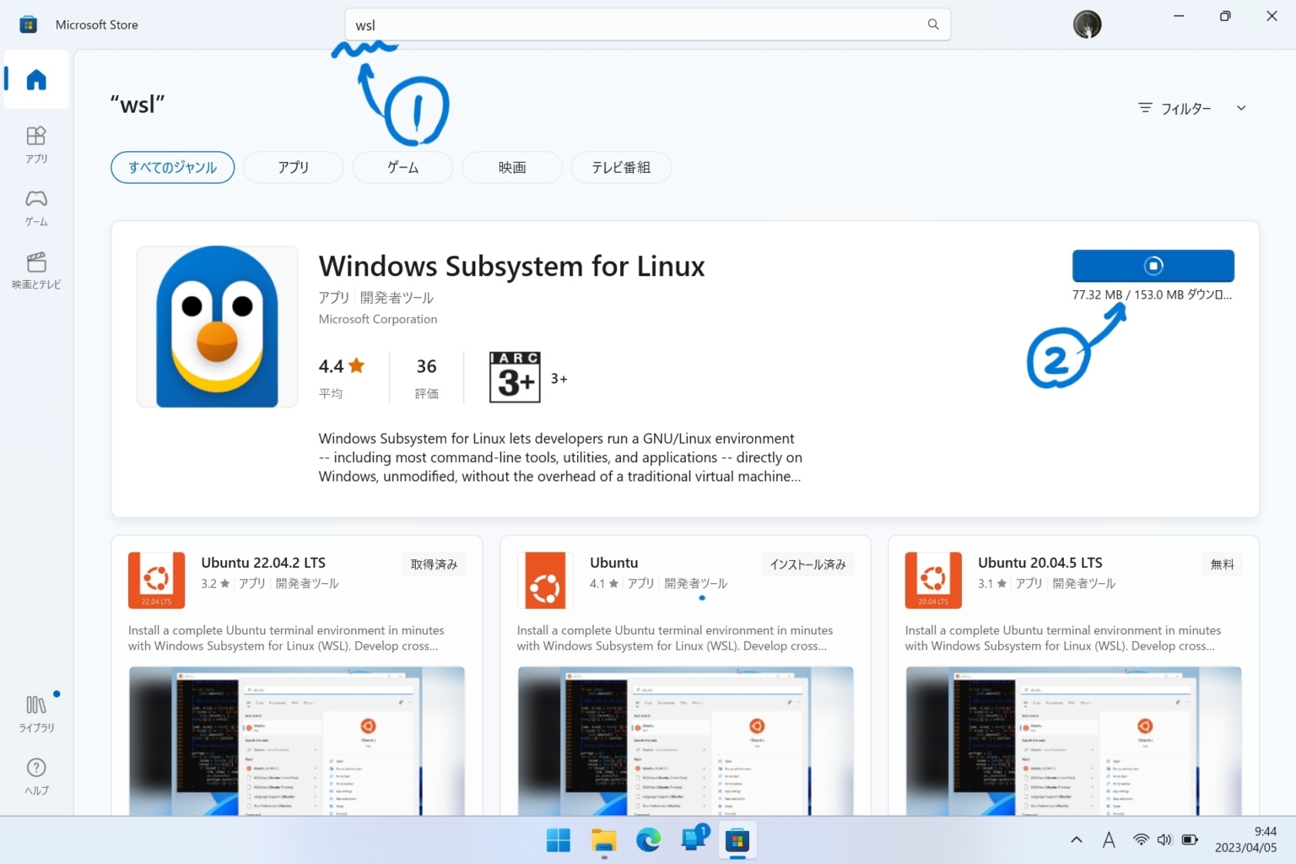Screen dimensions: 1296x864
Task: Switch the IME input mode indicator
Action: tap(1109, 840)
